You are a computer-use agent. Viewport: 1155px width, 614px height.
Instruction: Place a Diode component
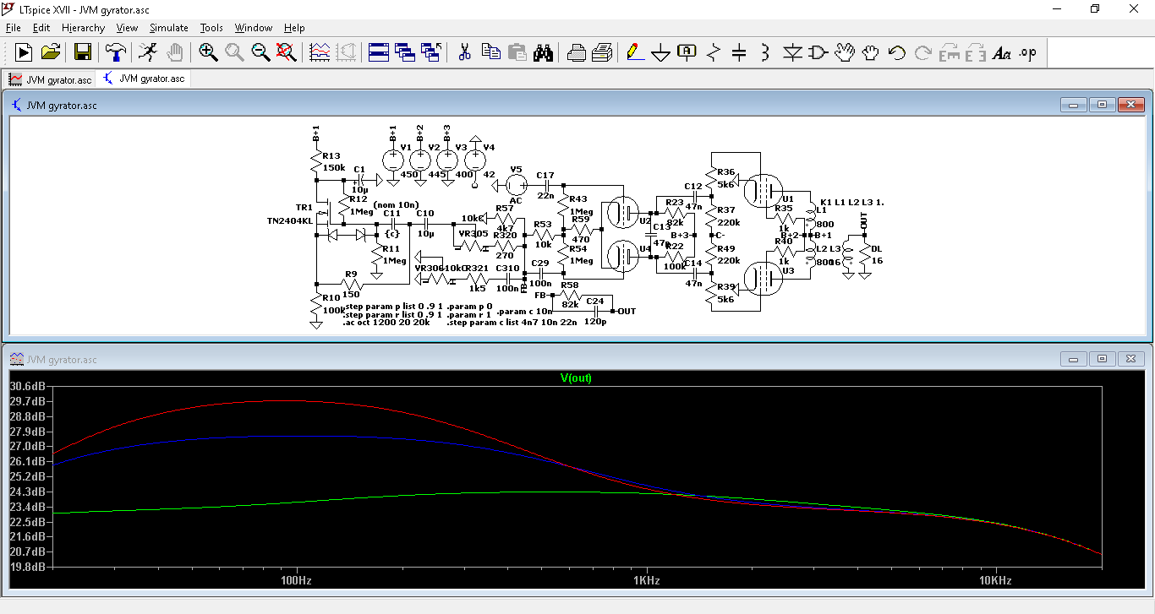point(791,52)
